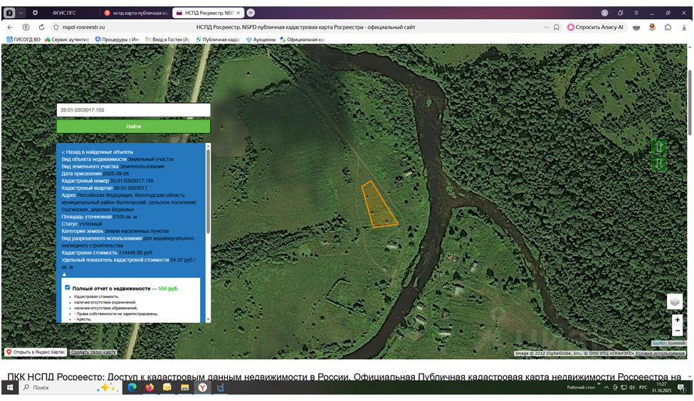Show hidden system tray icons
The image size is (694, 401).
pyautogui.click(x=606, y=387)
